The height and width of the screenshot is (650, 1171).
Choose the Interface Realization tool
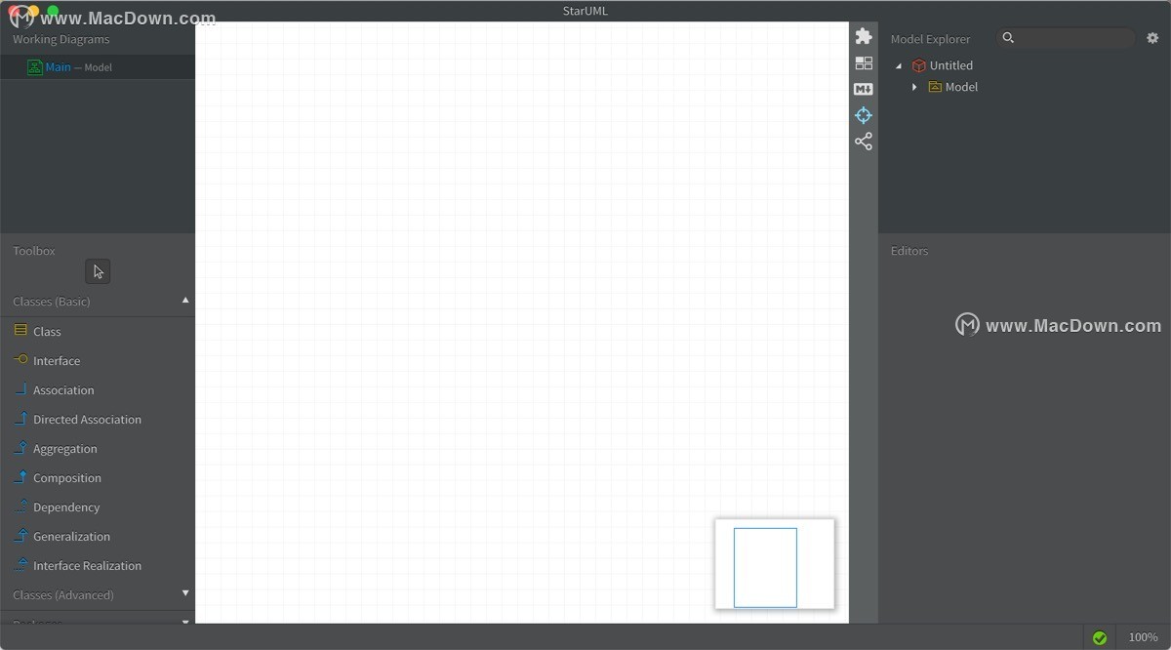coord(98,566)
